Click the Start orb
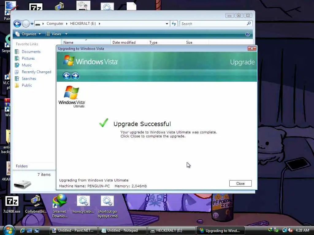This screenshot has height=235, width=314. pyautogui.click(x=9, y=230)
